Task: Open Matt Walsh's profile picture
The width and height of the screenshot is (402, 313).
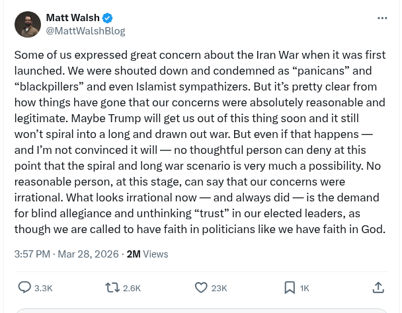Action: coord(27,24)
